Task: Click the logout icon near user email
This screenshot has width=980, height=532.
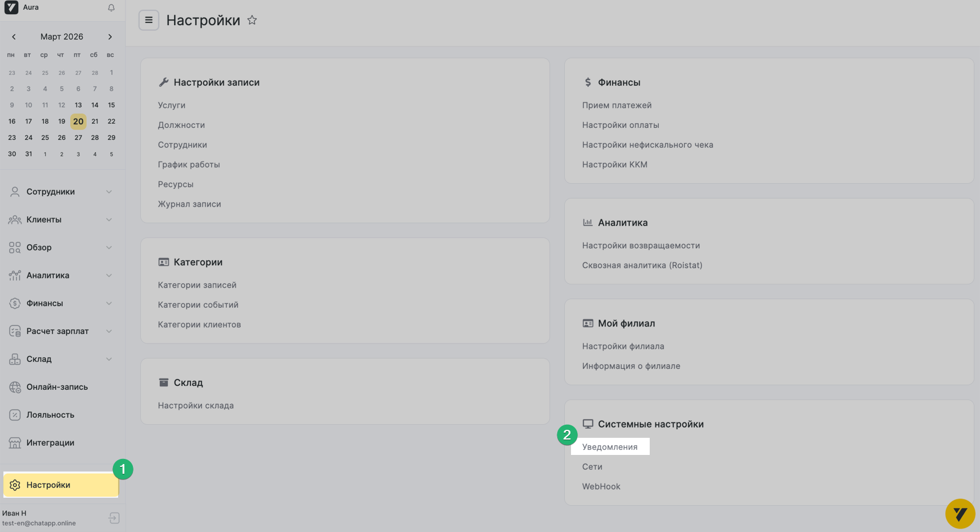Action: tap(114, 518)
